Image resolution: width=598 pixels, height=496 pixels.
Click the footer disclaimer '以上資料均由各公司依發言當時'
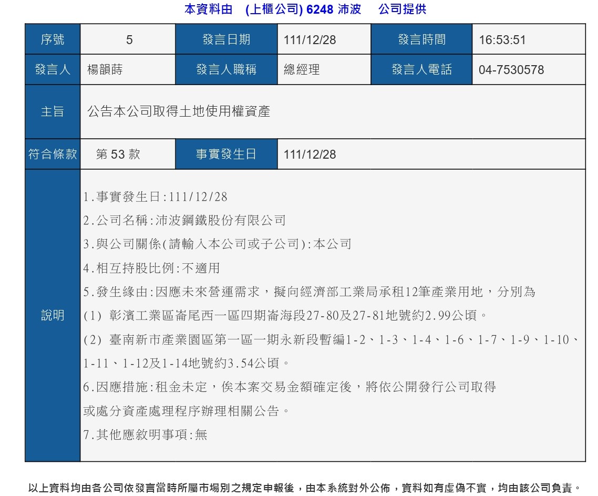304,488
